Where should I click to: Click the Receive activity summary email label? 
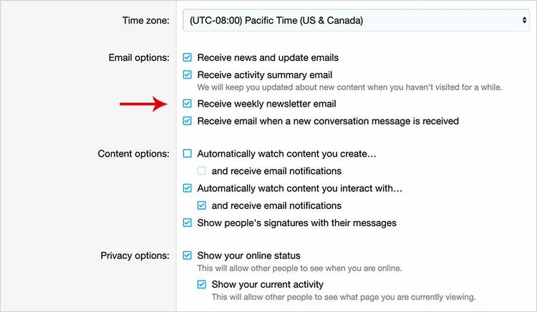click(264, 74)
